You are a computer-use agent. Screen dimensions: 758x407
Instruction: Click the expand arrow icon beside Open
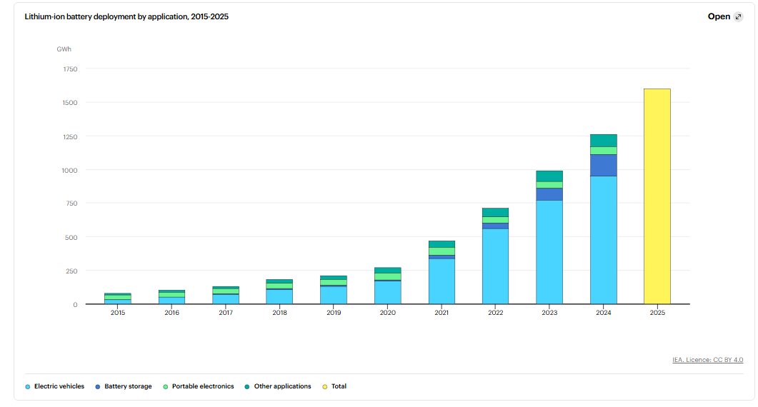738,16
